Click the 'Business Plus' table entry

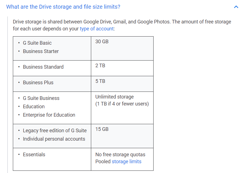38,83
